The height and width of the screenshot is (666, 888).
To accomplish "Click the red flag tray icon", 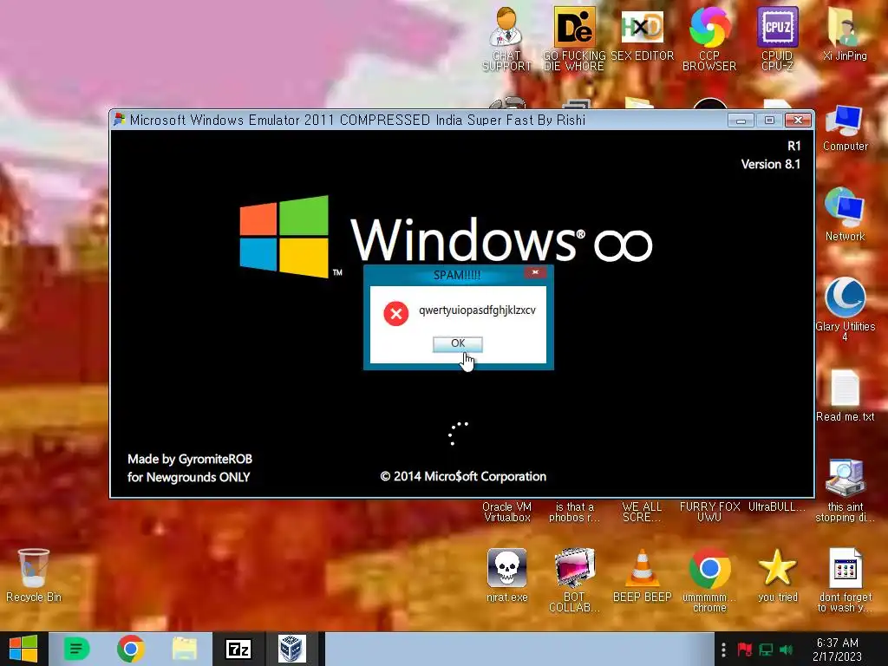I will point(744,650).
